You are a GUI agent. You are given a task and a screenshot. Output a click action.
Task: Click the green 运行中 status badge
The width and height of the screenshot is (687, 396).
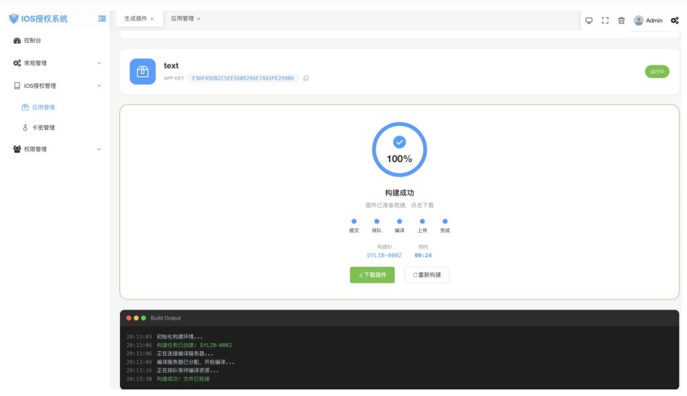click(x=656, y=70)
